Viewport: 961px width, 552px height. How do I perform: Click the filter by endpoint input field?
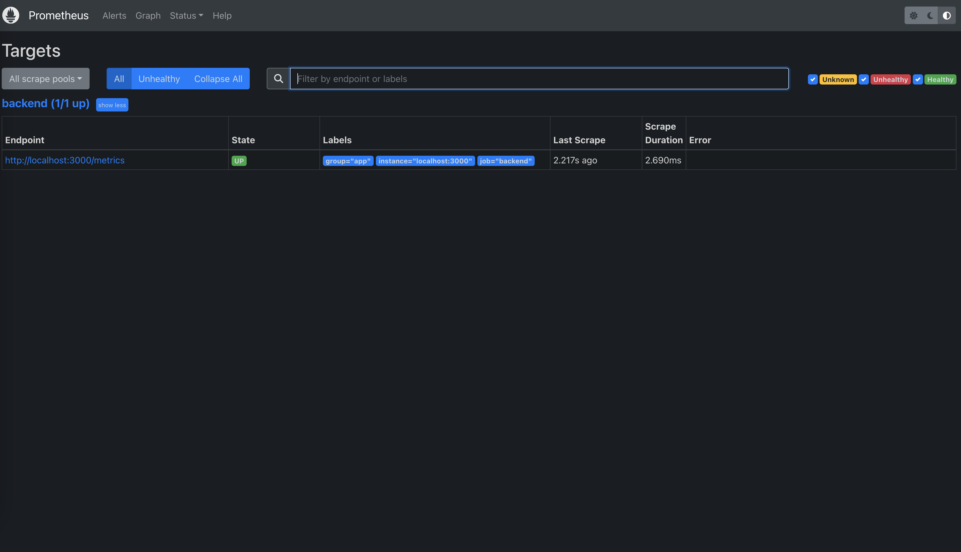coord(539,79)
